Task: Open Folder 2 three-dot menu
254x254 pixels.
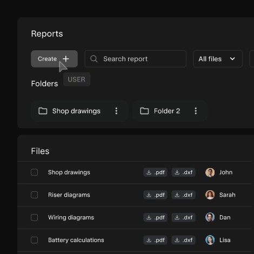Action: pos(196,111)
